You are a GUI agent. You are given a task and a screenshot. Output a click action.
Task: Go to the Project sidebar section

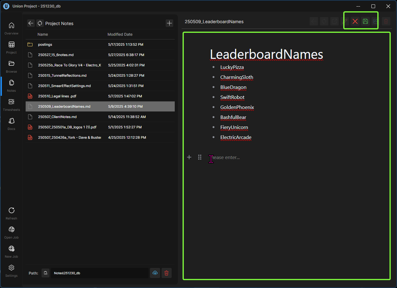[11, 47]
